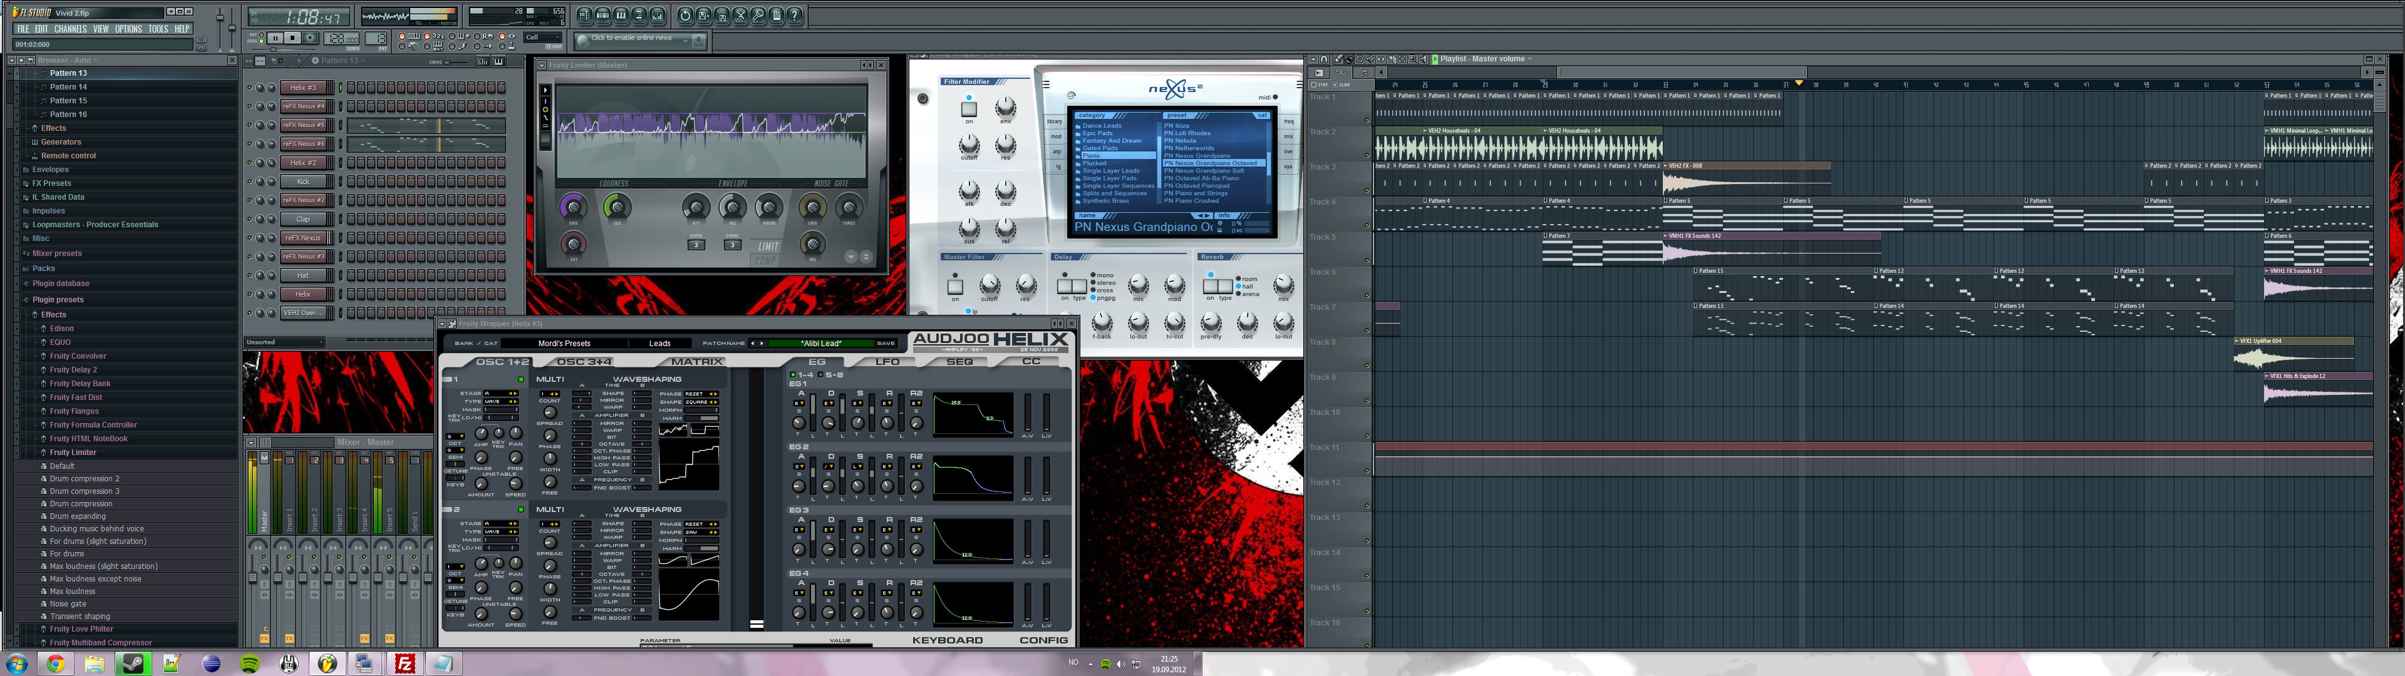Mute the Kick channel
2405x676 pixels.
coord(251,181)
